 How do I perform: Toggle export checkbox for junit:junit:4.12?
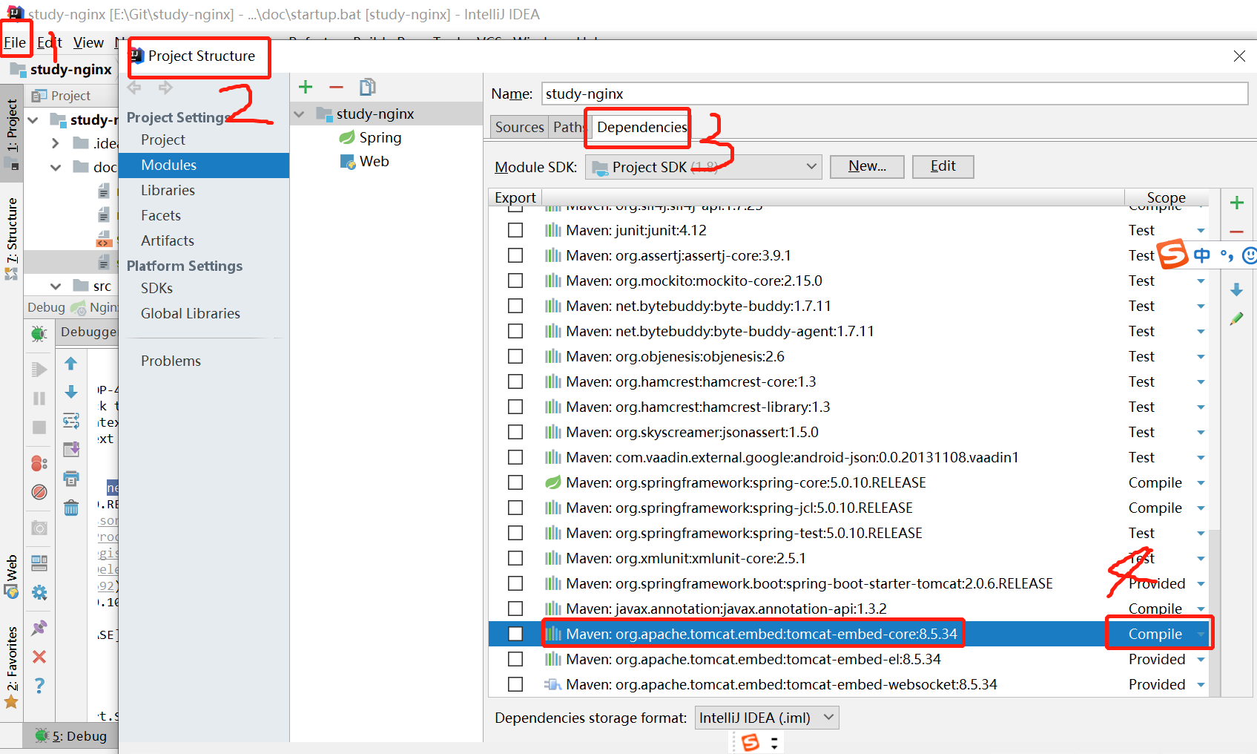tap(515, 230)
